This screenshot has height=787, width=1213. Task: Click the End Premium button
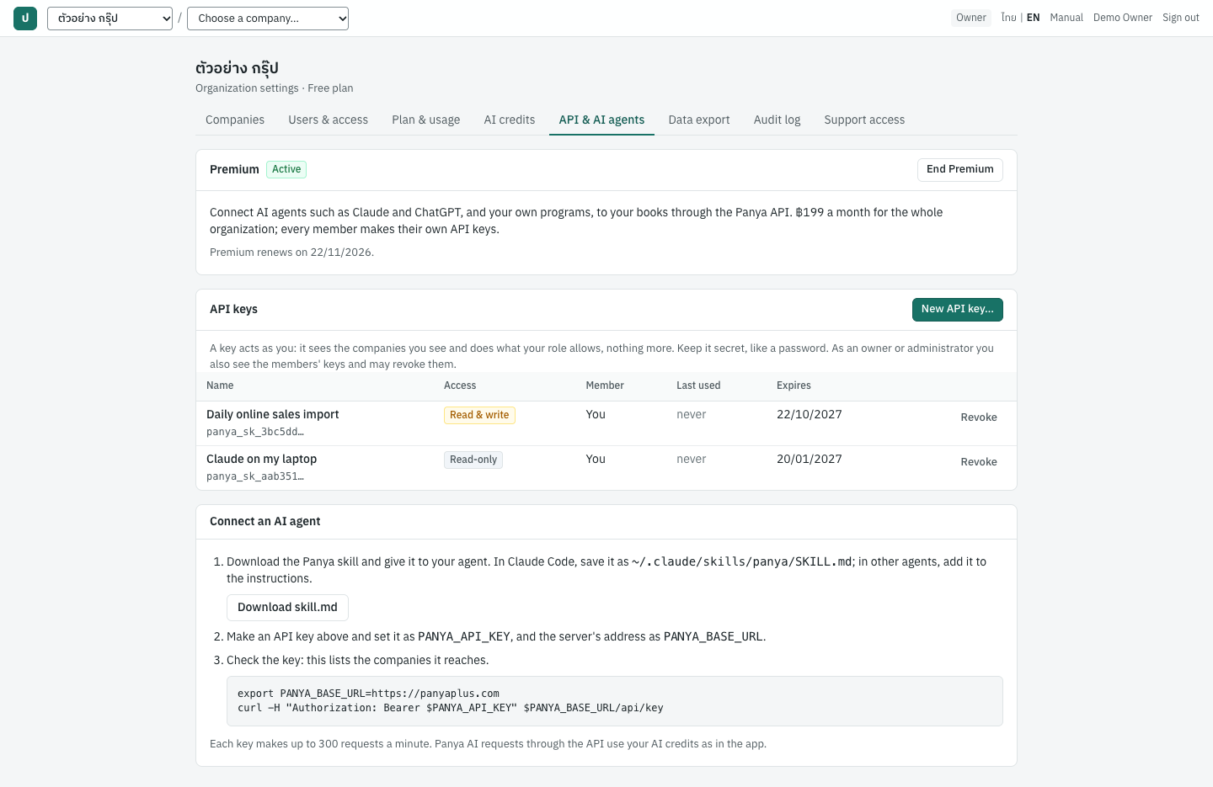pos(959,169)
